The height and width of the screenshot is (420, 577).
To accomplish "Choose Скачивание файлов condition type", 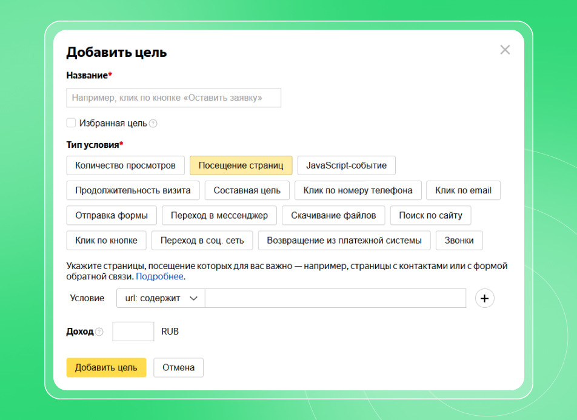I will point(333,215).
